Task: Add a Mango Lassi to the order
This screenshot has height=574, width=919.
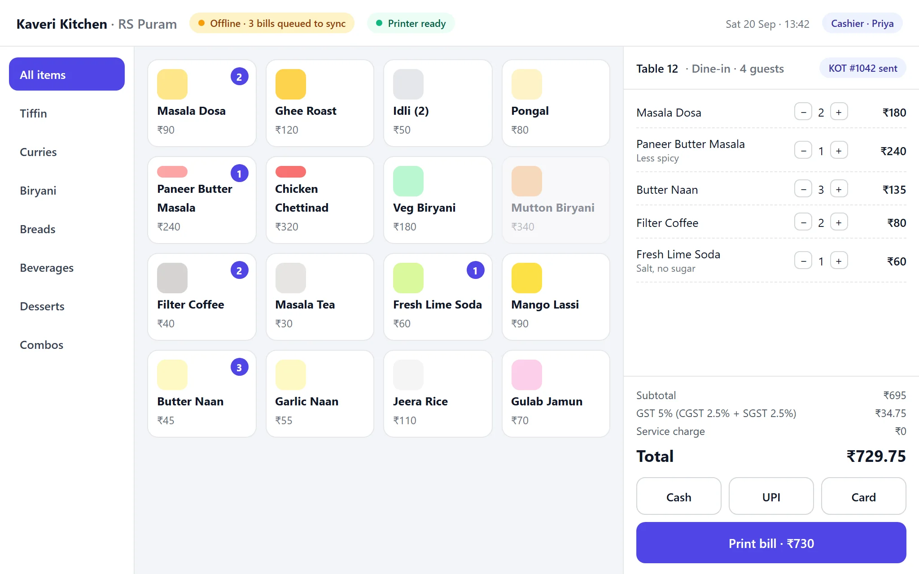Action: tap(556, 297)
